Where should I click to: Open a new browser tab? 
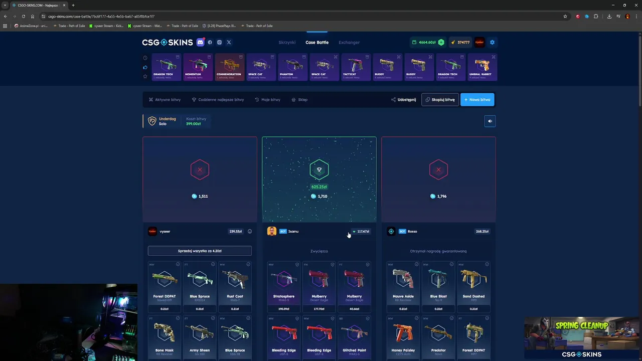[73, 5]
